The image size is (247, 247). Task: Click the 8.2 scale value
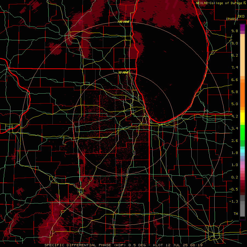pos(235,55)
